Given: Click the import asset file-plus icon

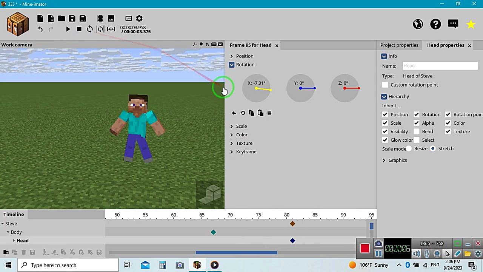Looking at the screenshot, I should pyautogui.click(x=51, y=19).
